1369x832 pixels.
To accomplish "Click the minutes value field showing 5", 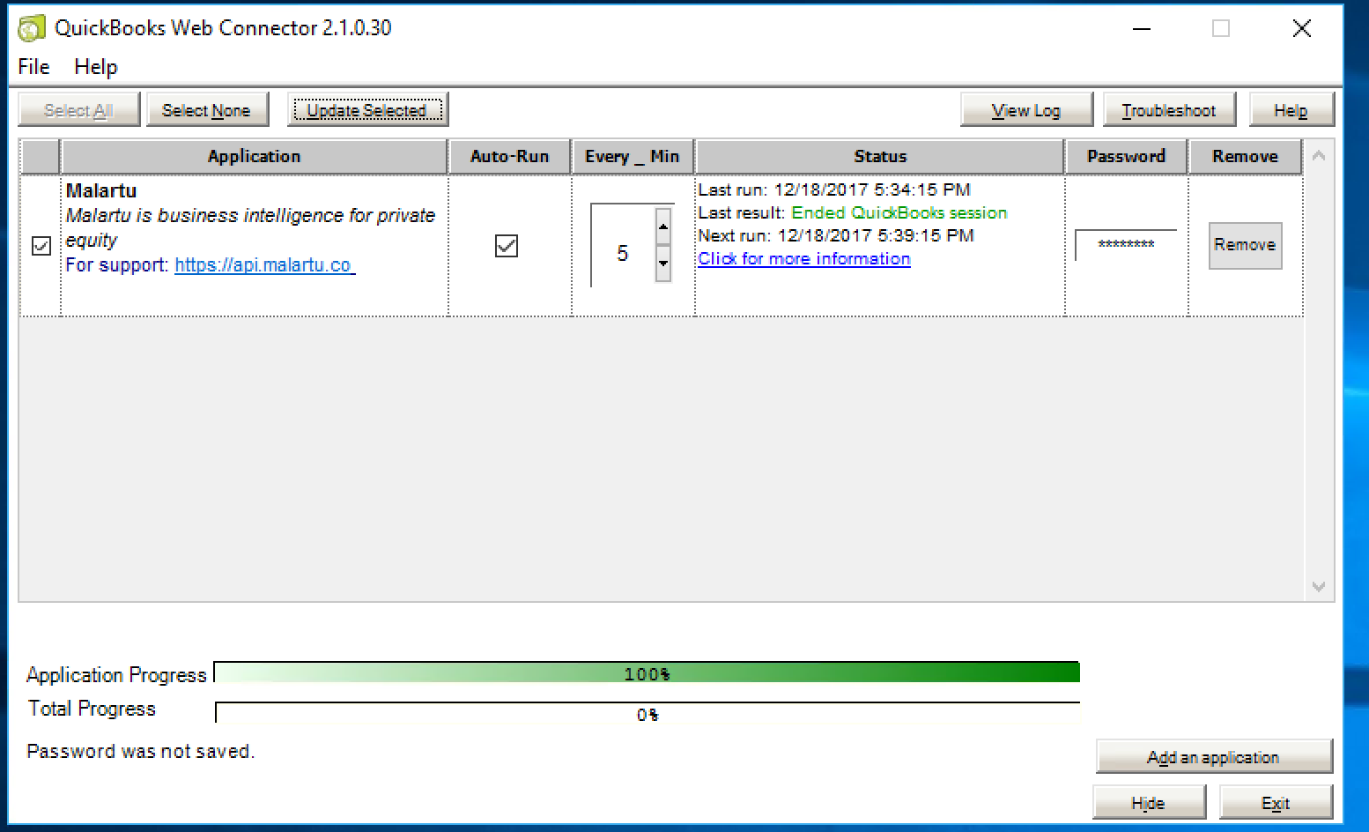I will [623, 254].
